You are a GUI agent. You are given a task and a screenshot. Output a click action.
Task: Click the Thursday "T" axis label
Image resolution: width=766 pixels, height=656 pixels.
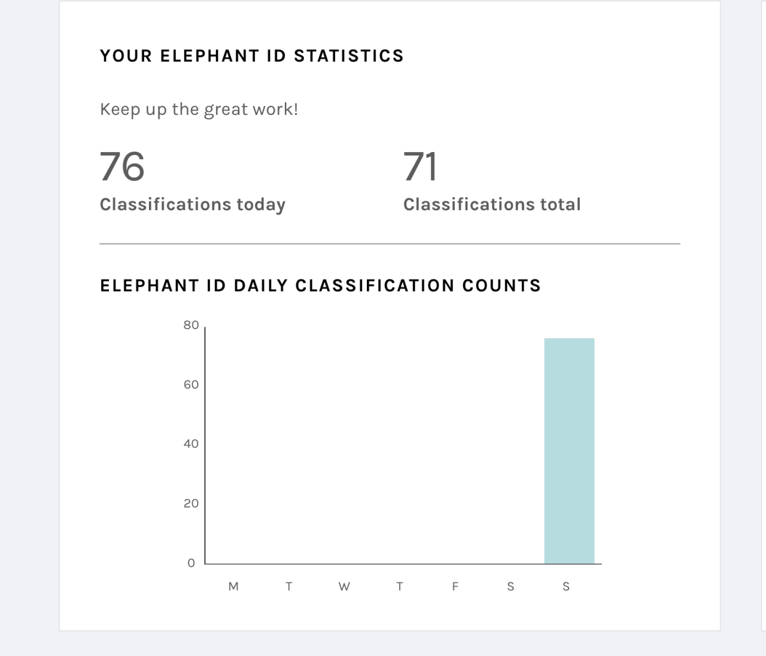coord(400,587)
